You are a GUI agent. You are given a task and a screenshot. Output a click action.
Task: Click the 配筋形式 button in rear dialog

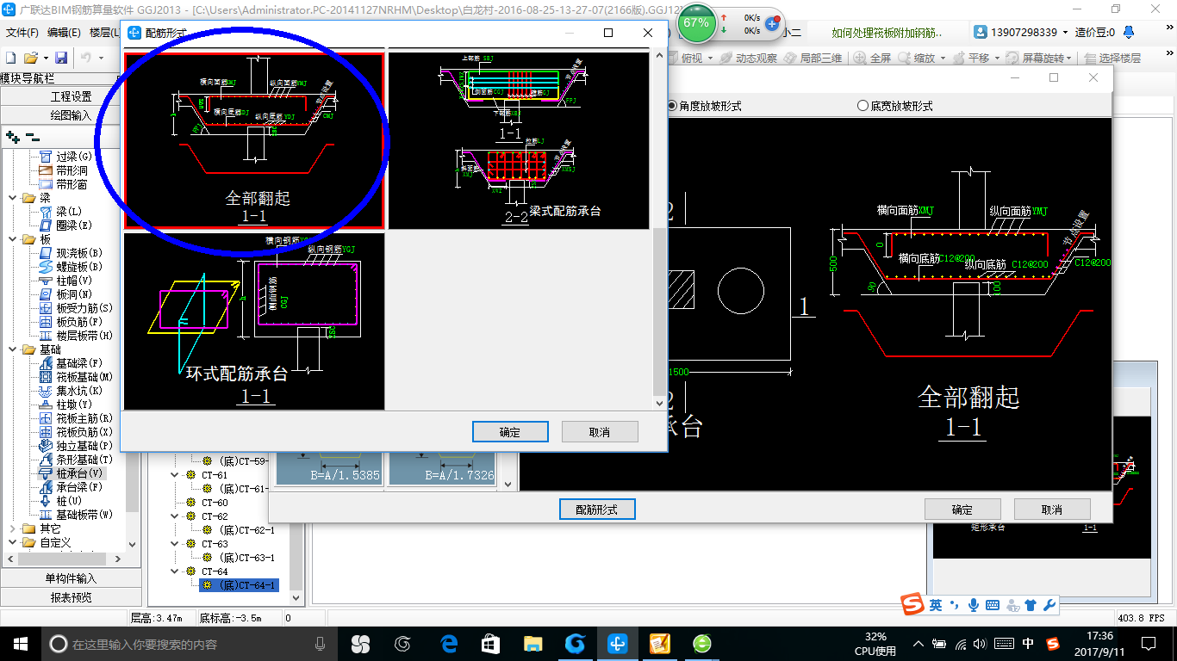(597, 510)
